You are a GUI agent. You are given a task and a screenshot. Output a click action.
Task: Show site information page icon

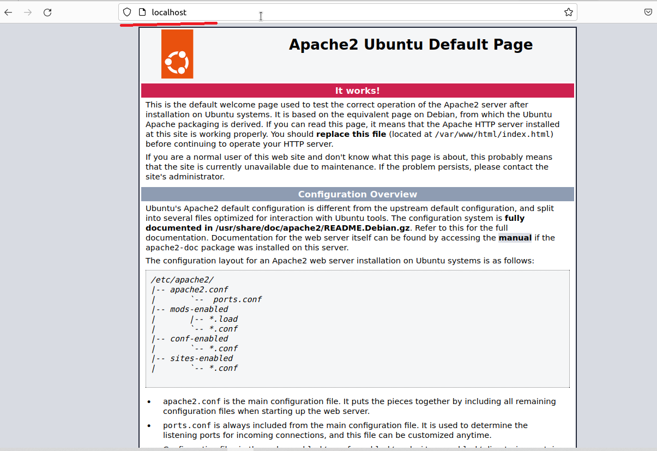[x=142, y=12]
